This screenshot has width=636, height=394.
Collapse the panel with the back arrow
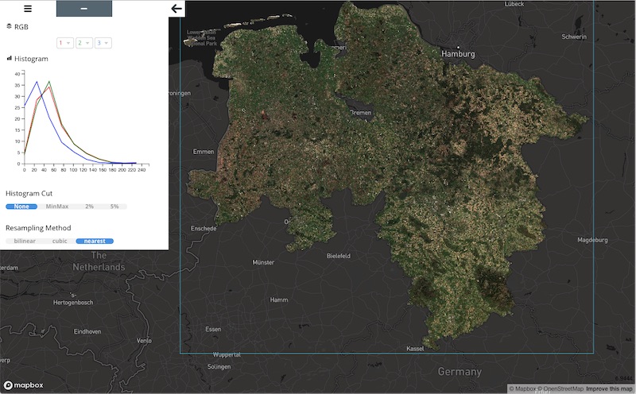point(176,9)
